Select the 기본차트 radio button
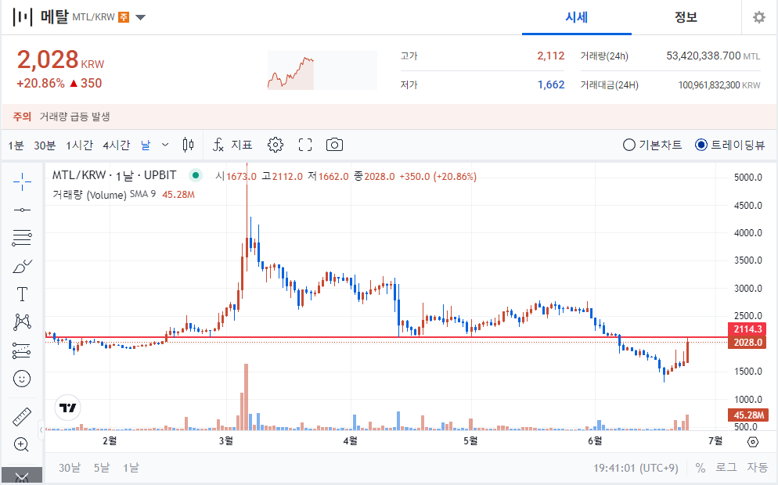This screenshot has height=485, width=778. (629, 144)
